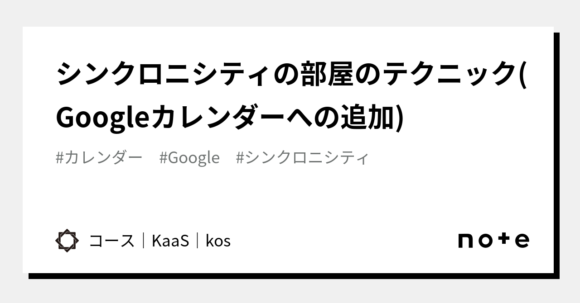Click the note logo
The image size is (580, 303).
point(493,240)
